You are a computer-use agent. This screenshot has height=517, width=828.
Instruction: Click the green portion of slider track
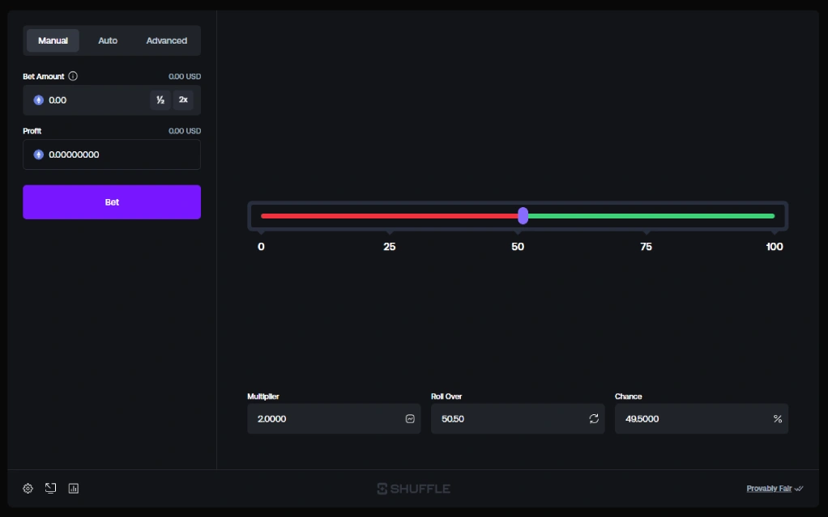click(651, 216)
